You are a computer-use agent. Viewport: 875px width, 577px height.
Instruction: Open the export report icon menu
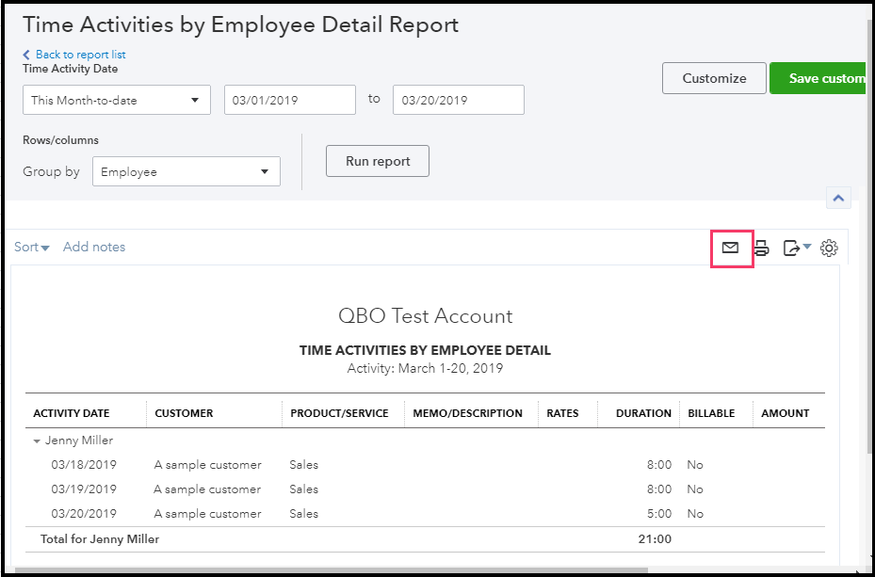pos(796,248)
